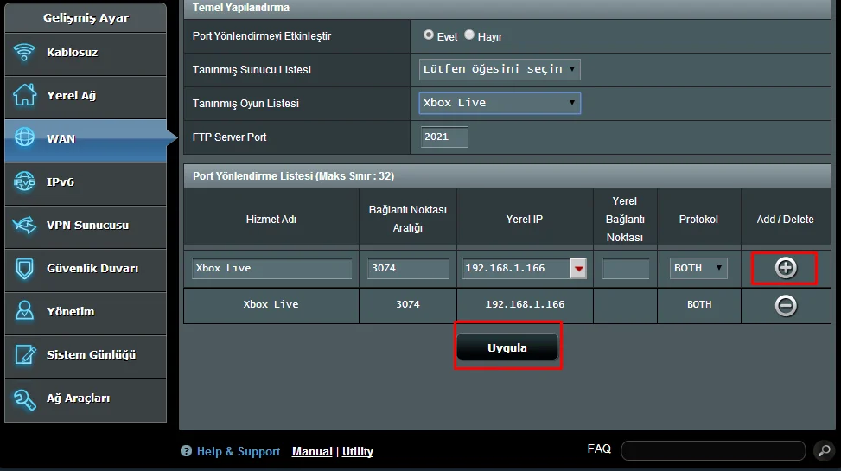
Task: Expand the Yerel IP address arrow
Action: 578,269
